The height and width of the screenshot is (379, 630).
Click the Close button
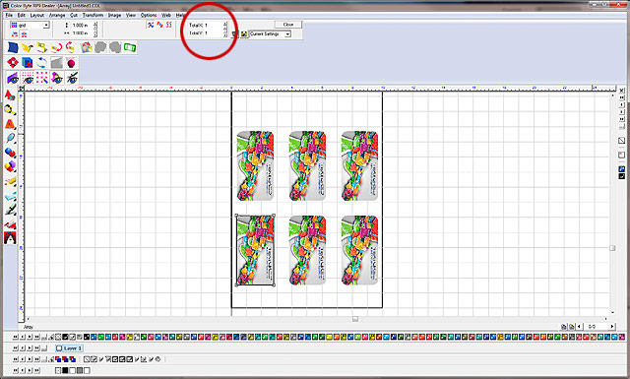pos(288,25)
